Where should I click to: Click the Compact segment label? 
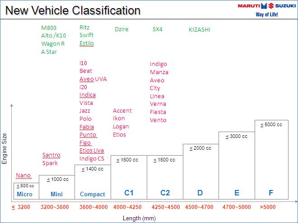(x=92, y=195)
